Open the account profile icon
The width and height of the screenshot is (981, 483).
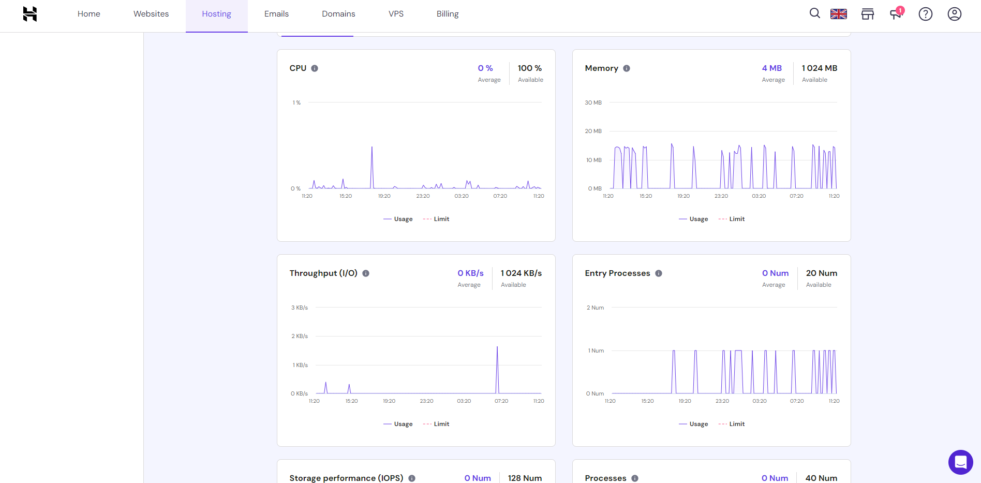tap(955, 14)
